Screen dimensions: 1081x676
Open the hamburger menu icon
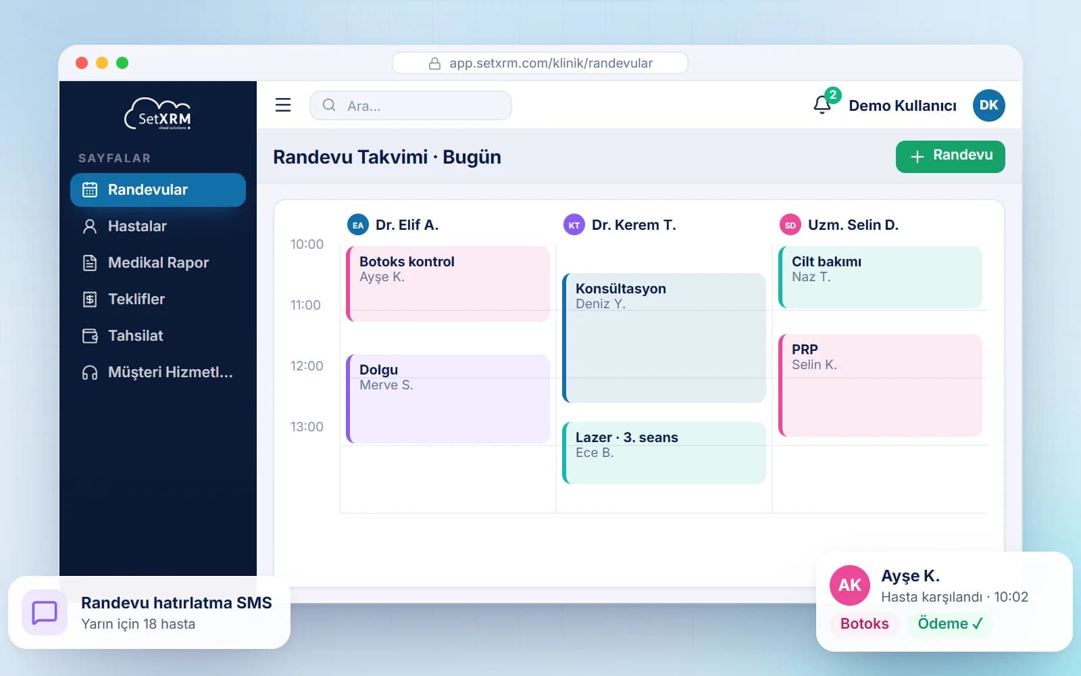[x=283, y=105]
